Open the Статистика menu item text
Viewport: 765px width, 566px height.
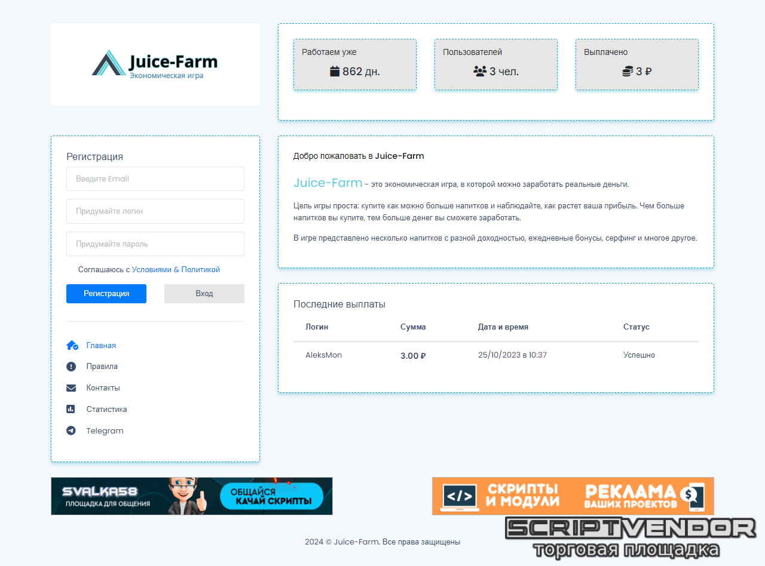click(x=106, y=410)
